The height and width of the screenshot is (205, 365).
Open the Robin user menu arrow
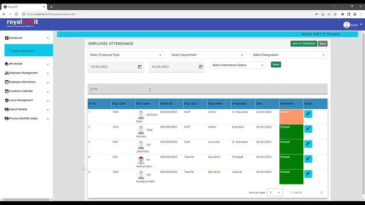coord(361,24)
